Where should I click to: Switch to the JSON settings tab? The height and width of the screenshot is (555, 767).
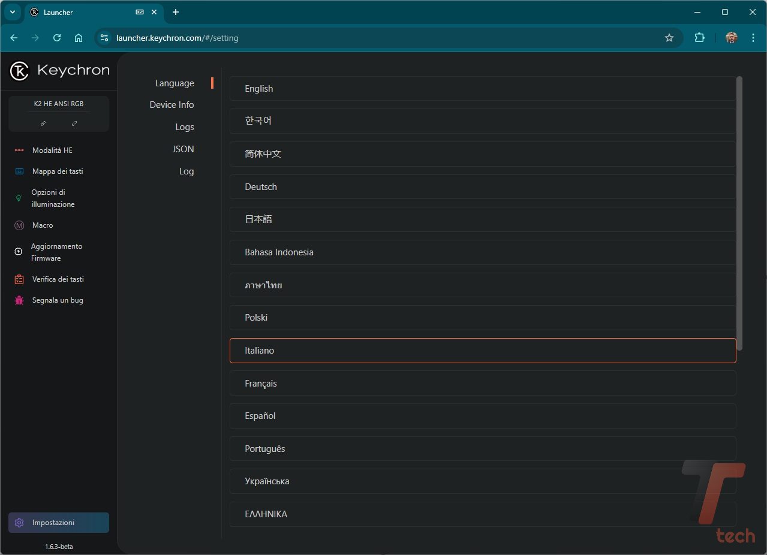[x=183, y=149]
